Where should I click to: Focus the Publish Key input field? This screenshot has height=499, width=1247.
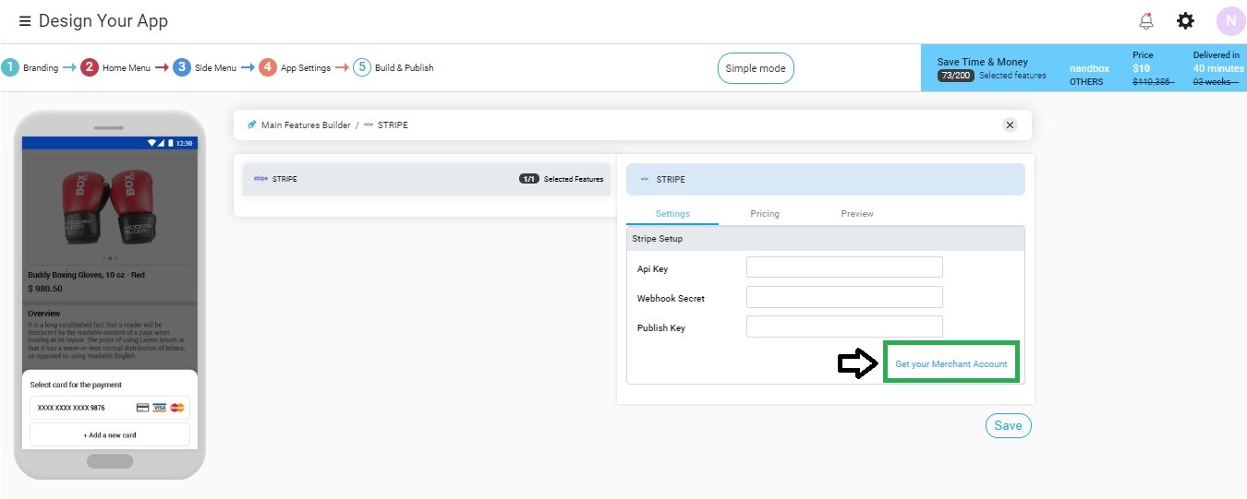coord(844,327)
